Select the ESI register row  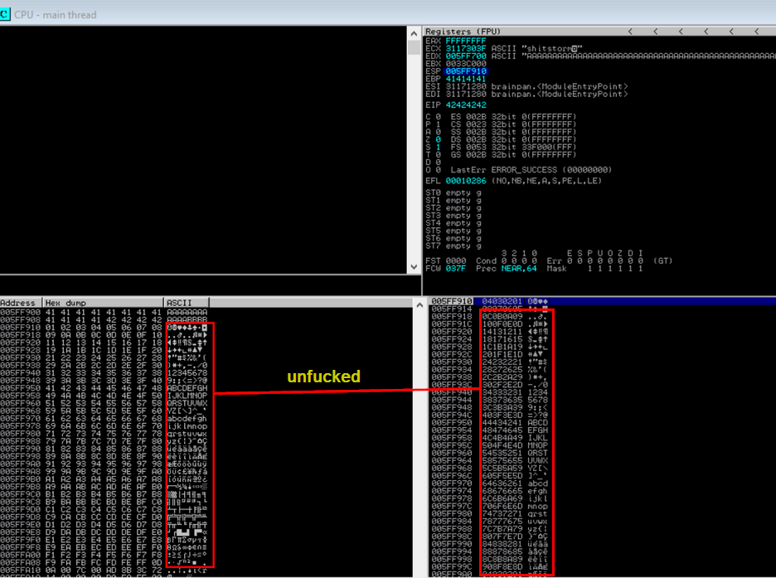(x=526, y=86)
